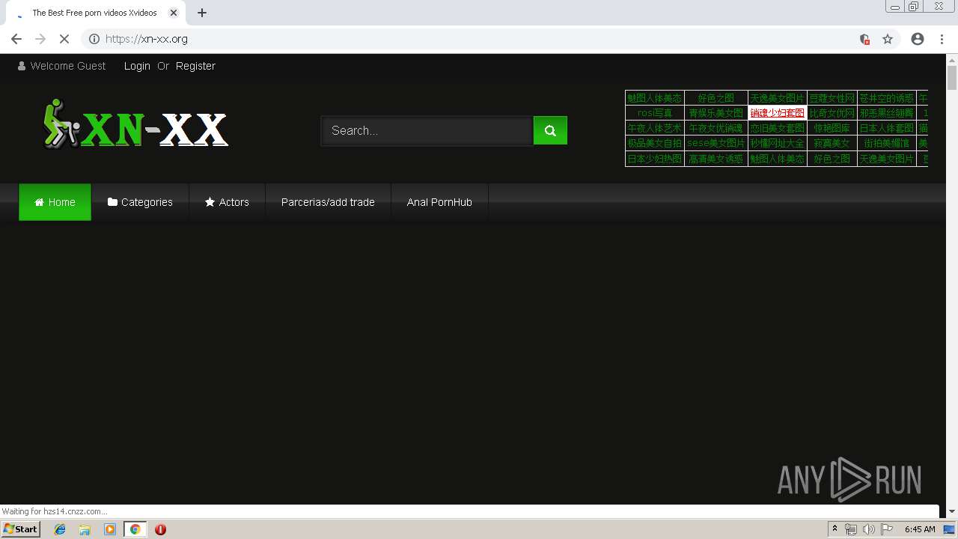Viewport: 958px width, 539px height.
Task: Open the Parcerias/add trade menu item
Action: point(328,202)
